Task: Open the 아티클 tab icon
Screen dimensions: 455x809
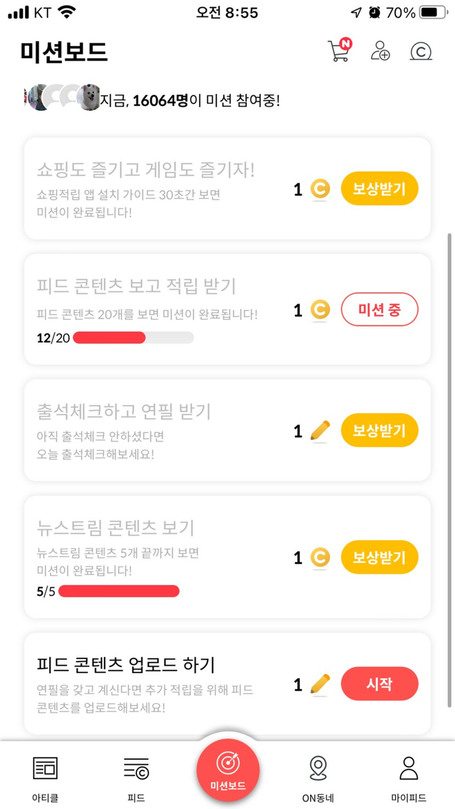Action: coord(45,768)
